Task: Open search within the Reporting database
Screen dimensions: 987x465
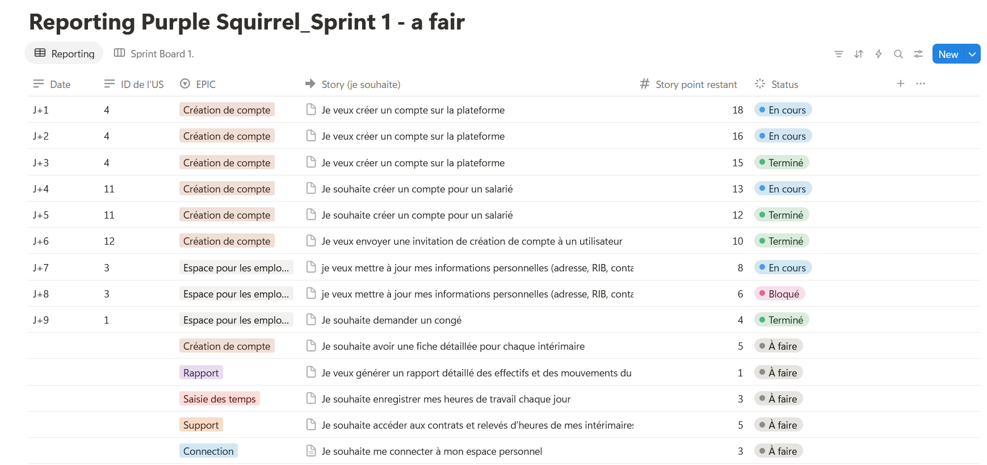Action: [x=898, y=54]
